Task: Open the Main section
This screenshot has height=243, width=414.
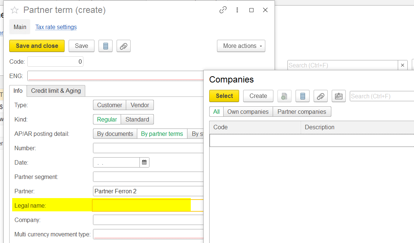Action: (20, 27)
